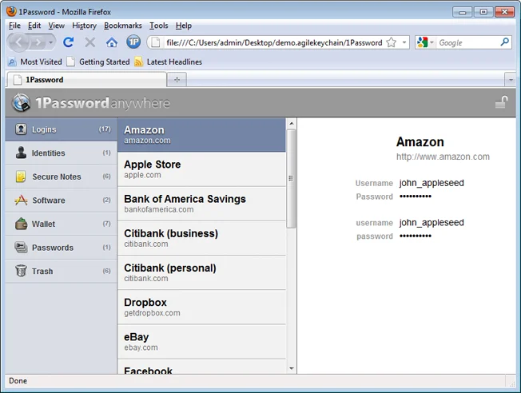Bookmark this page with the star icon
Image resolution: width=521 pixels, height=393 pixels.
tap(392, 42)
